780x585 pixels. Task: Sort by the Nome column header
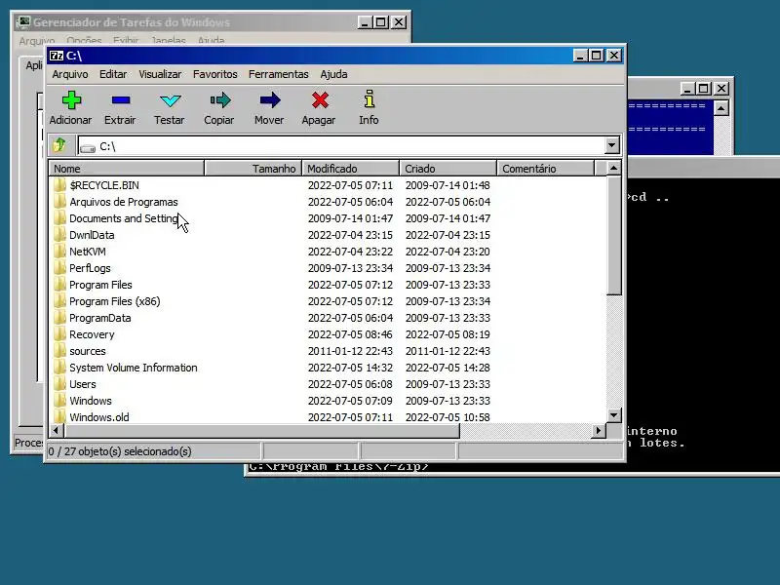tap(127, 168)
